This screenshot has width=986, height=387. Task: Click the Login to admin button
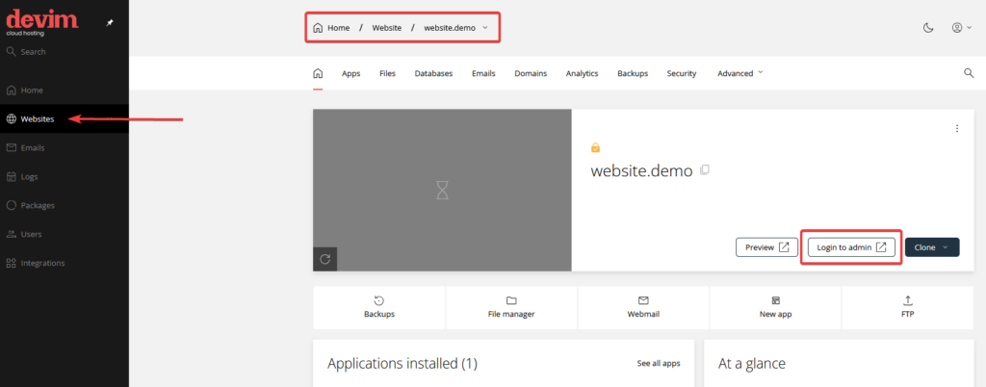(x=851, y=247)
